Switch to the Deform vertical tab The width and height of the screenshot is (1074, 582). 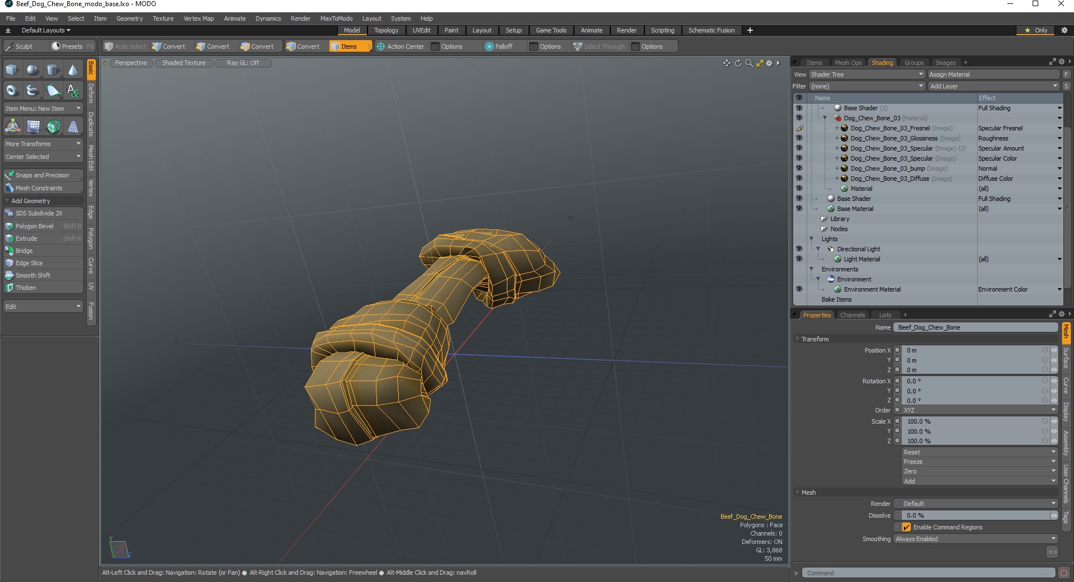coord(91,93)
